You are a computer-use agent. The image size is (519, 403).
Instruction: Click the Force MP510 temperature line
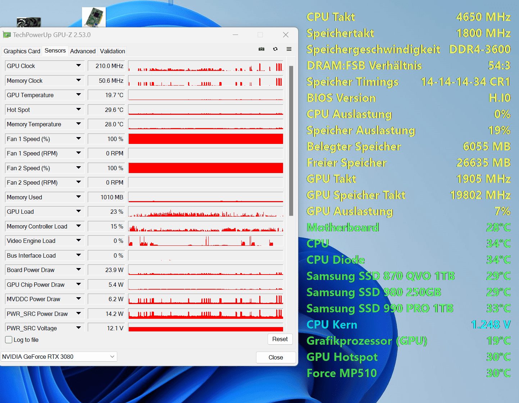point(409,373)
